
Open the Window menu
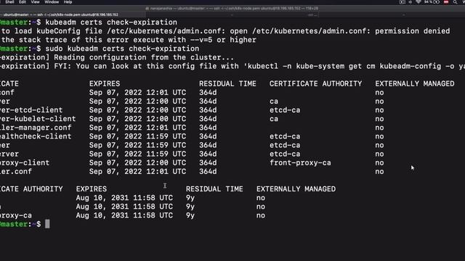pos(52,1)
